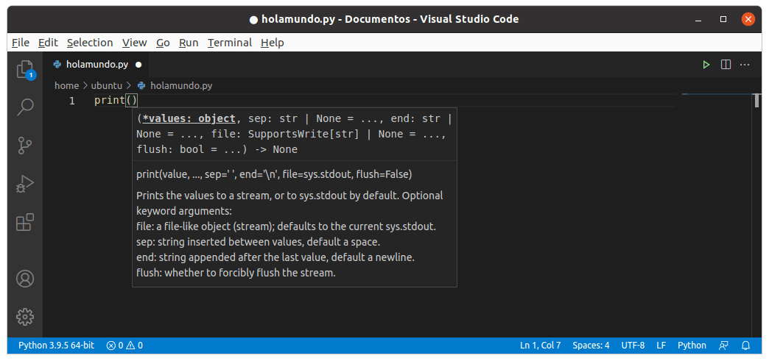Image resolution: width=769 pixels, height=361 pixels.
Task: Select Python 3.9.5 64-bit interpreter
Action: click(55, 346)
